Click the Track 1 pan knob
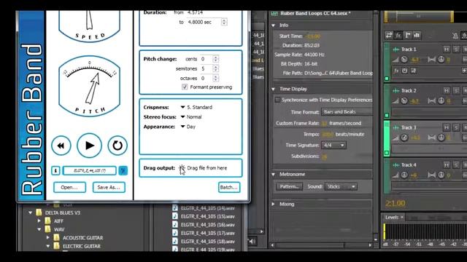The height and width of the screenshot is (262, 467). 441,60
